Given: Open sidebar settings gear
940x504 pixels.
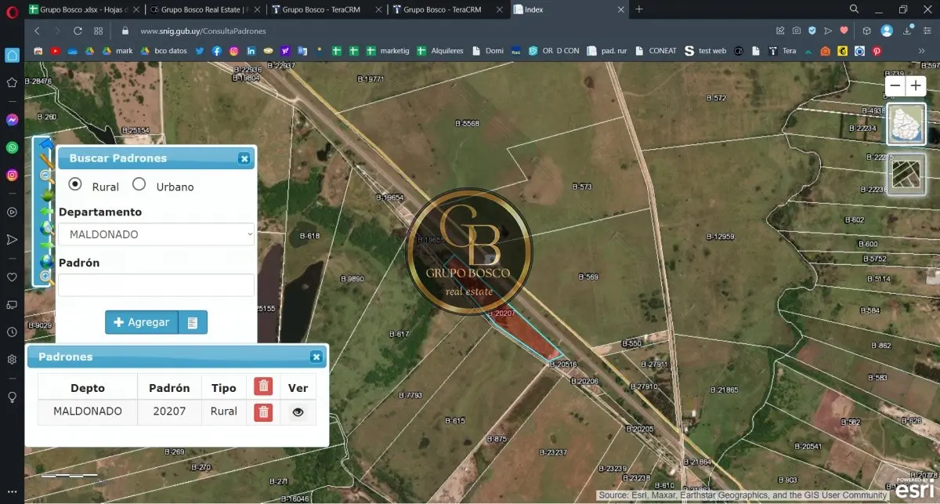Looking at the screenshot, I should coord(12,360).
